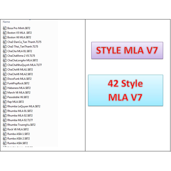Click the icon beside ChaChaNhuQuynh MLA.T177
This screenshot has height=171, width=171.
click(x=5, y=65)
